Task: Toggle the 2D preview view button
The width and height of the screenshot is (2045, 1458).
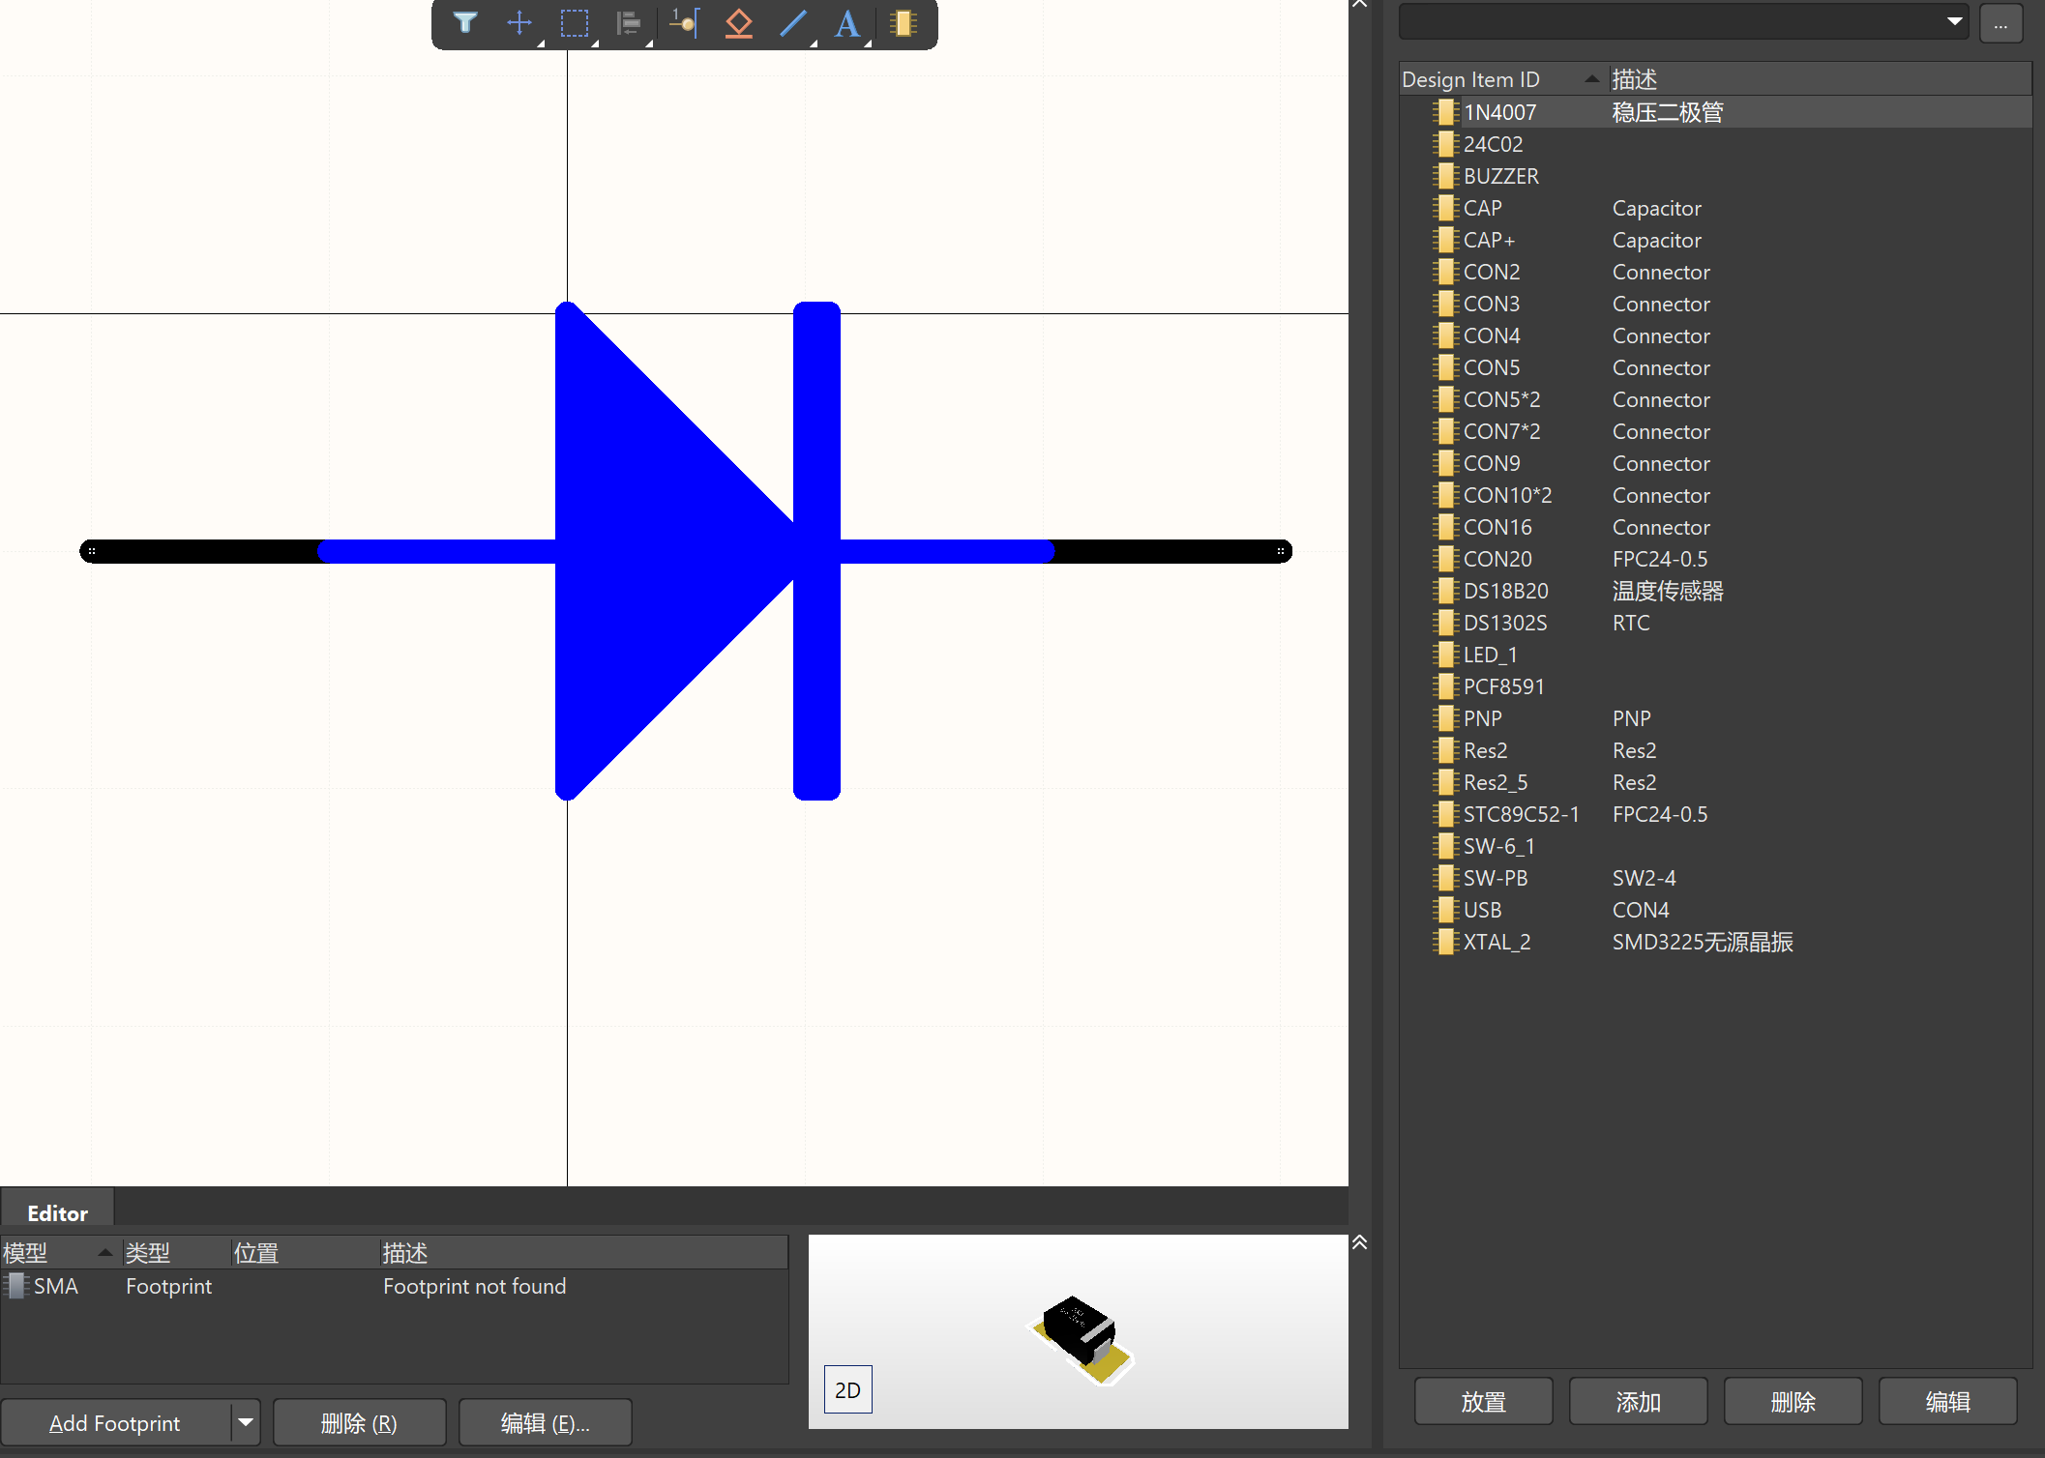Action: tap(847, 1389)
